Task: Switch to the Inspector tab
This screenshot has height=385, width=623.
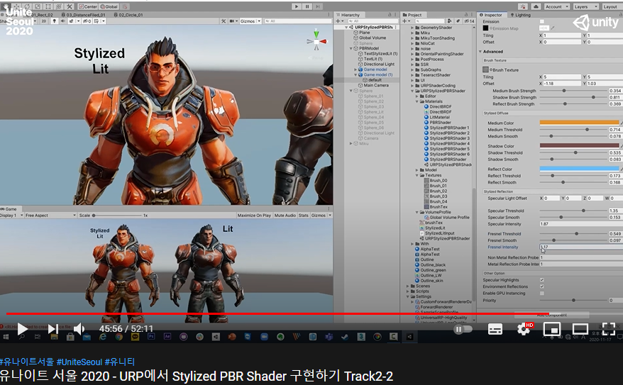Action: tap(491, 15)
